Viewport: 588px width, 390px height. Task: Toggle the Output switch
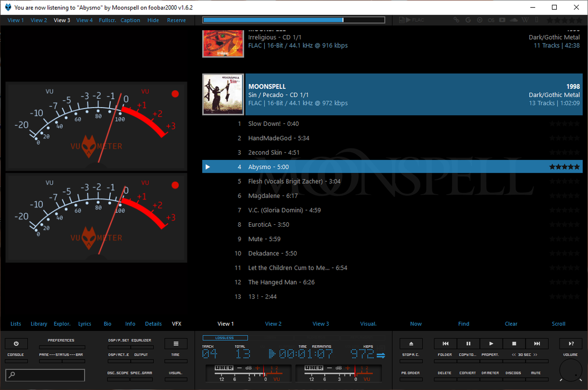(142, 361)
